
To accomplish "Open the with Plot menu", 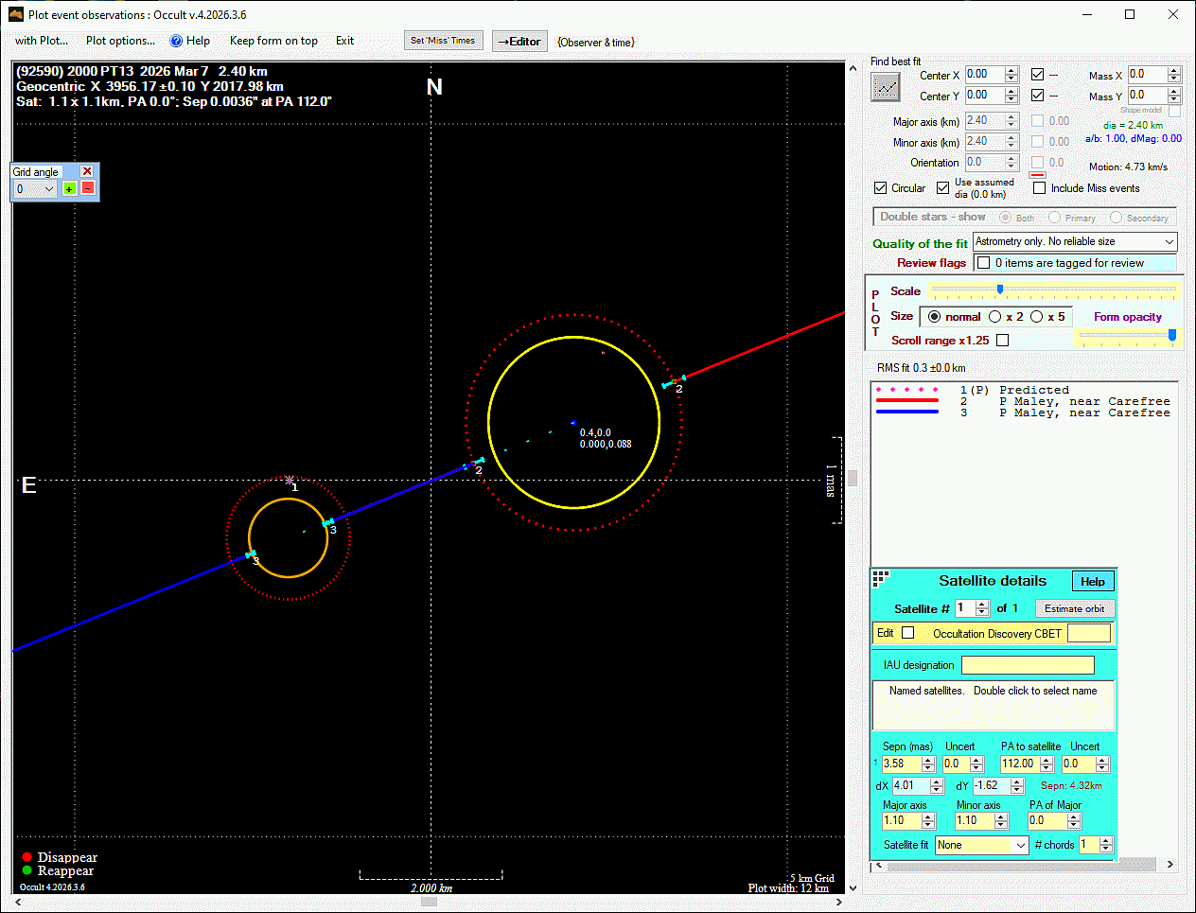I will pyautogui.click(x=42, y=41).
